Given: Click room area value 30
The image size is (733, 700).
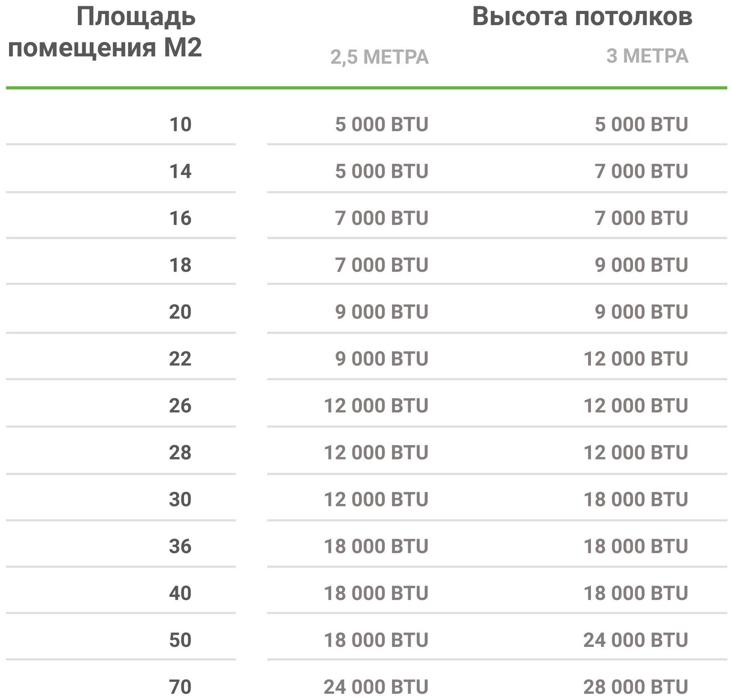Looking at the screenshot, I should pyautogui.click(x=180, y=499).
